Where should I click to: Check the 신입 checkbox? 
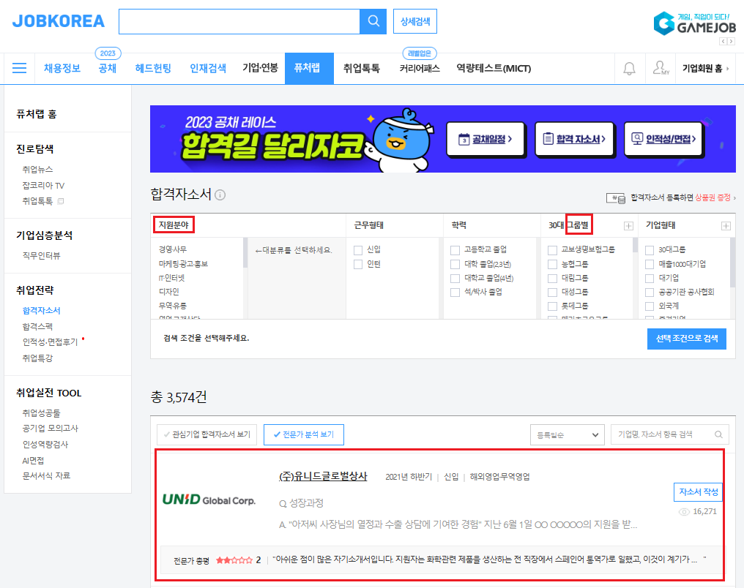click(x=358, y=250)
